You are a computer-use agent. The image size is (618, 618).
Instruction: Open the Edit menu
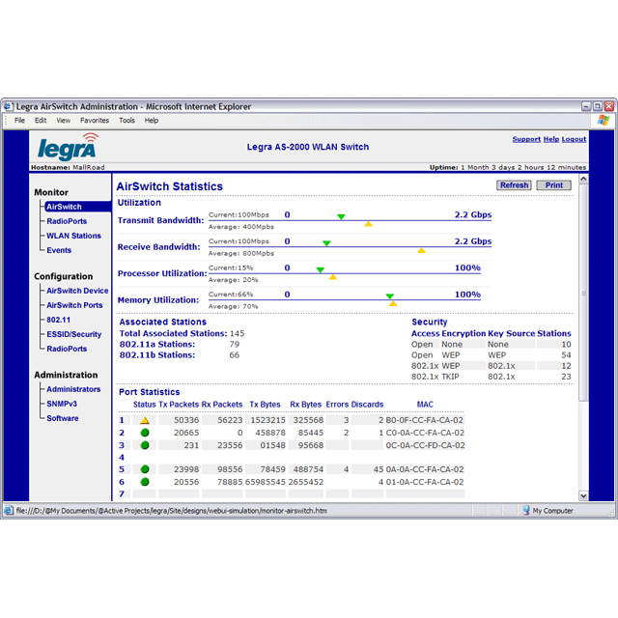point(41,120)
